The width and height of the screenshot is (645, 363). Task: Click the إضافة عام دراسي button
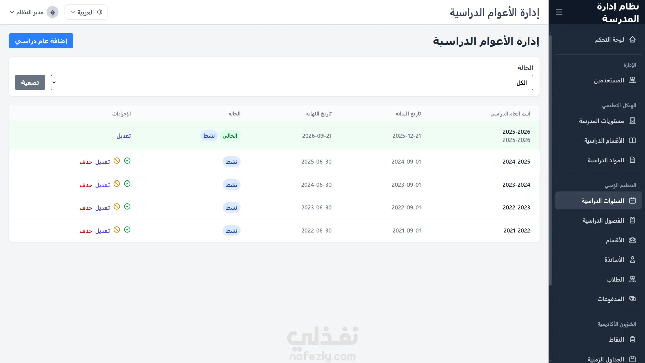[x=41, y=41]
